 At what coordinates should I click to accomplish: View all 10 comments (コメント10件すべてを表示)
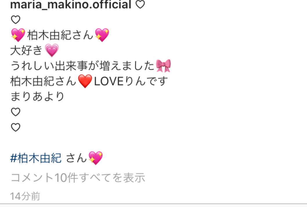click(x=78, y=178)
